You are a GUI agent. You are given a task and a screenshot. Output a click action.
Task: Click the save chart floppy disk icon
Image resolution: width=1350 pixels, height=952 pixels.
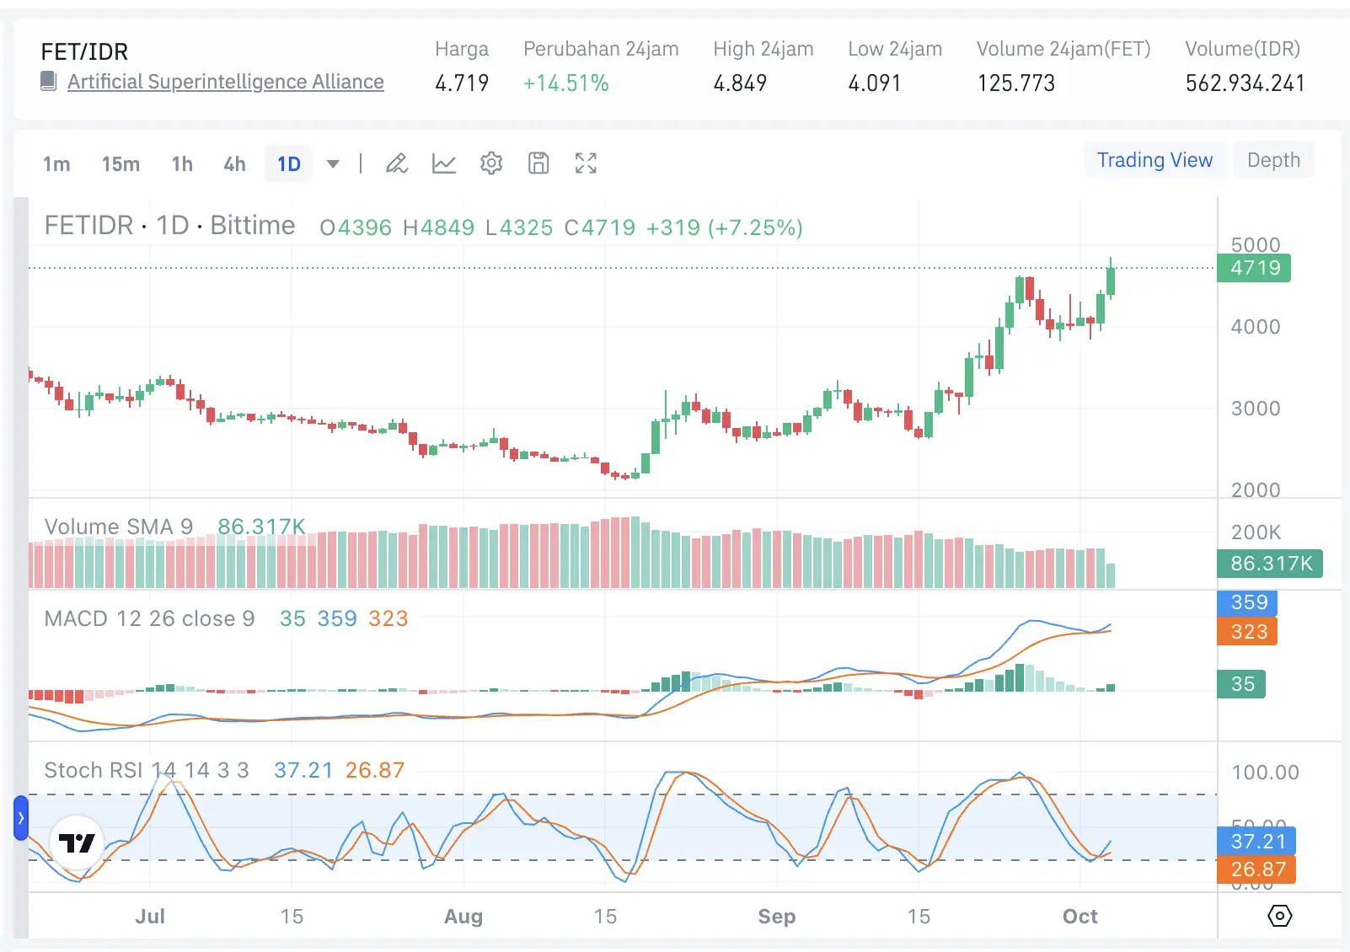[x=538, y=163]
